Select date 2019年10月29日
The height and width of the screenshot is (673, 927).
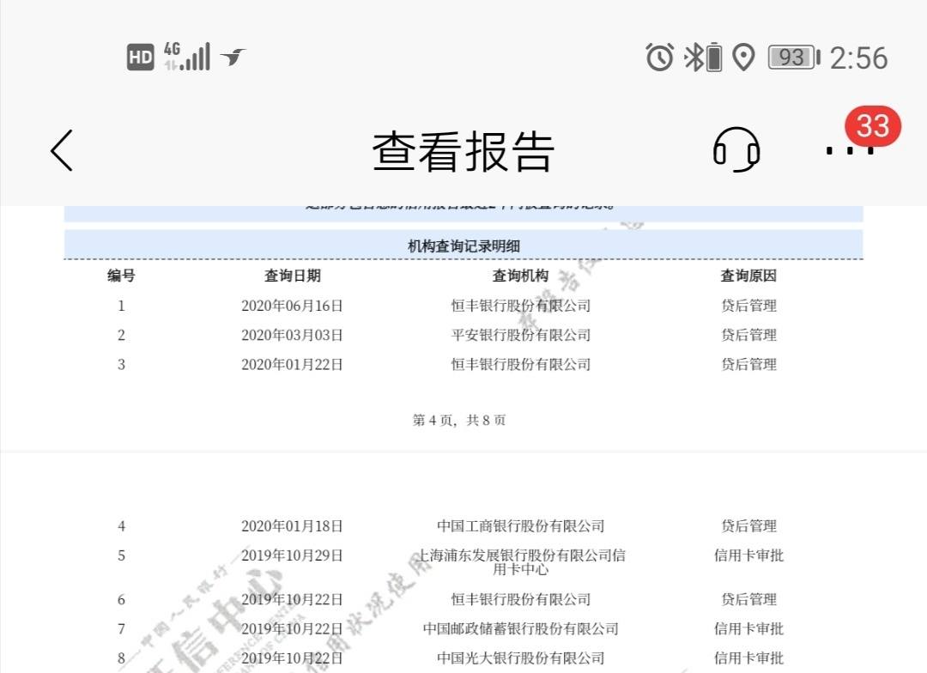292,555
